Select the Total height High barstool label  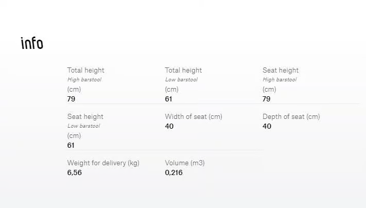click(85, 80)
